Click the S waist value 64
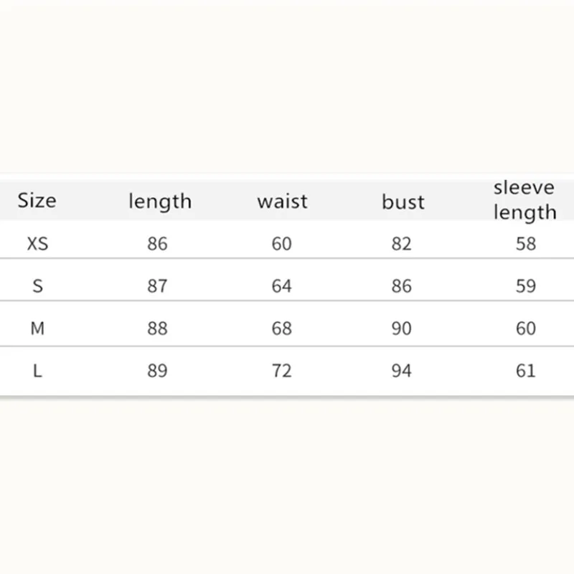This screenshot has height=574, width=574. [x=282, y=286]
